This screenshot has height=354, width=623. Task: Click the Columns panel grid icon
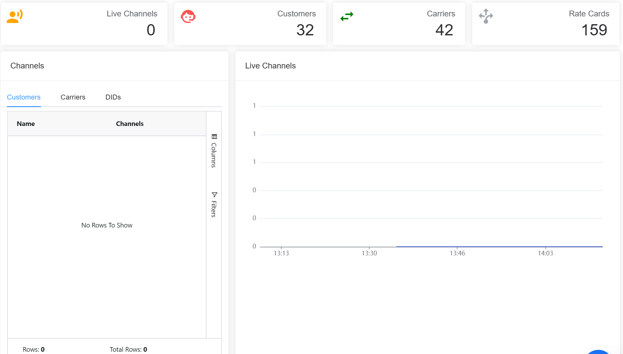click(214, 137)
